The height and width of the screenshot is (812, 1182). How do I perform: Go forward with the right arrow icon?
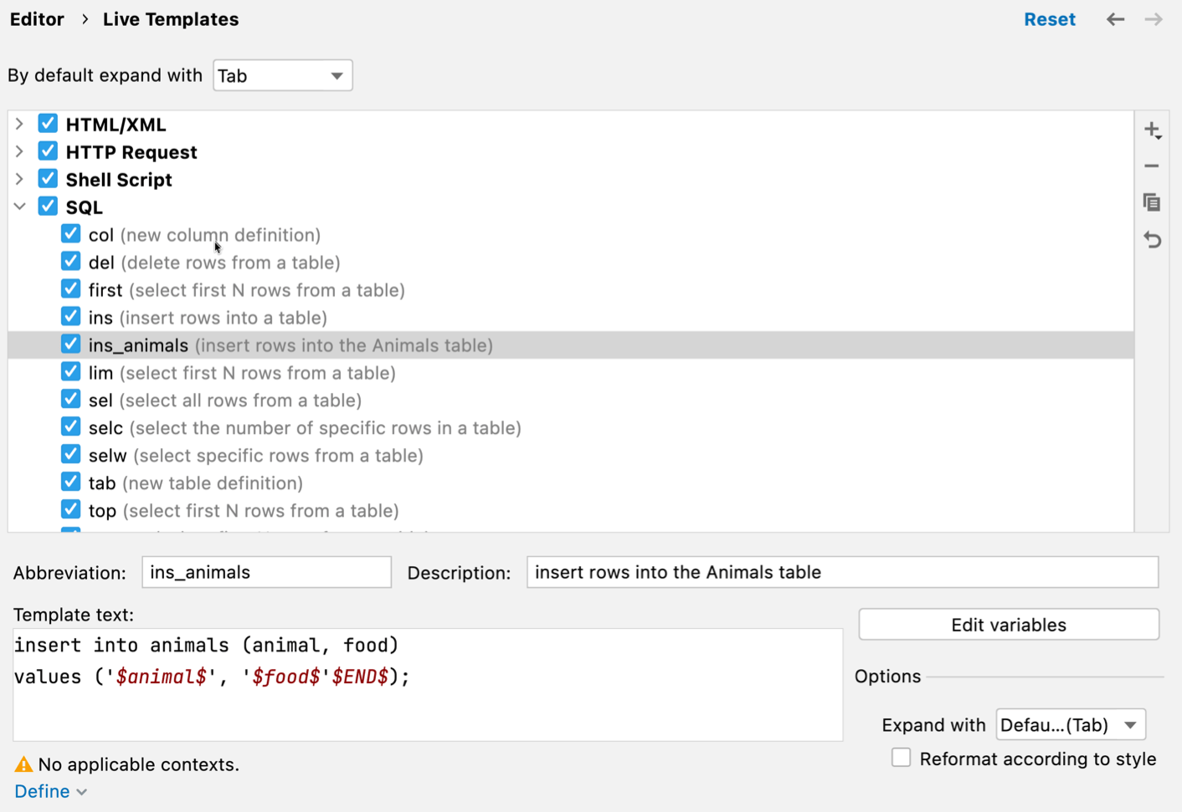(x=1154, y=19)
